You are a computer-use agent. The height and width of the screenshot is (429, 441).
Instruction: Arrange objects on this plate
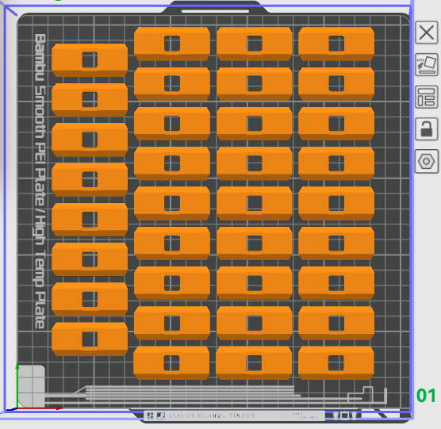(427, 97)
